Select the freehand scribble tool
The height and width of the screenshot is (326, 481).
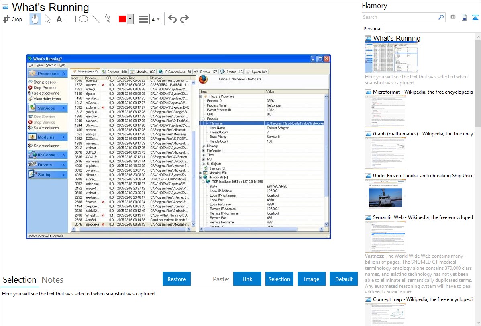108,19
